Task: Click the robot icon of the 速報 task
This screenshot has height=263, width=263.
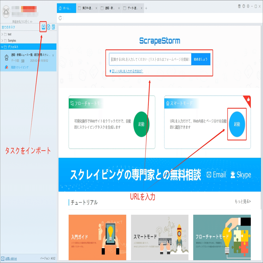Action: [x=7, y=57]
